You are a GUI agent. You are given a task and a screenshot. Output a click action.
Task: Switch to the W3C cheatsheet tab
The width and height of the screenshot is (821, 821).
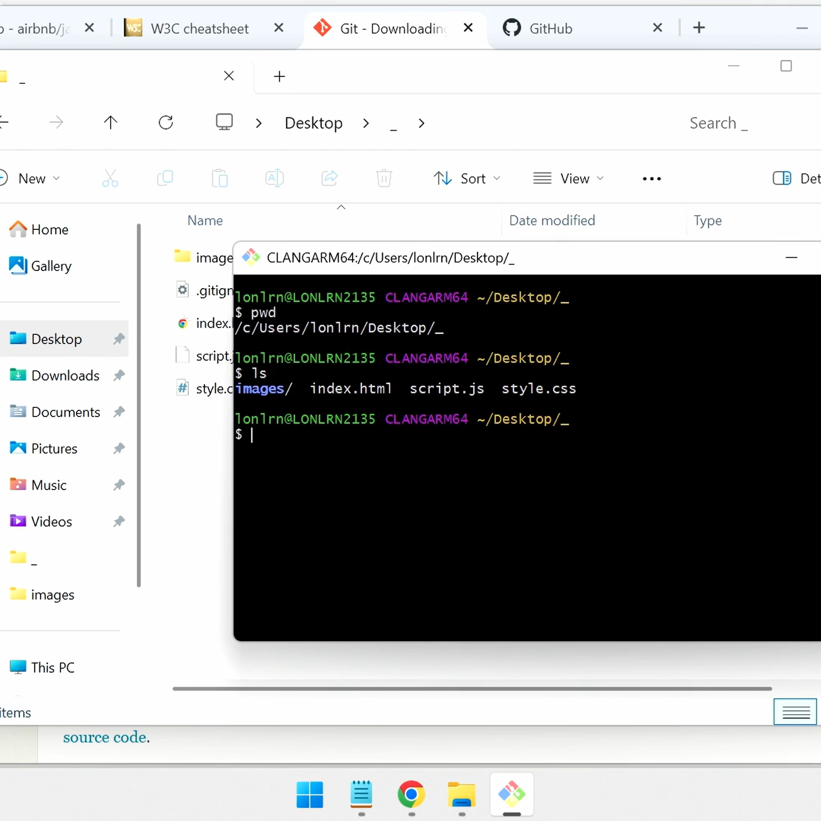point(200,29)
